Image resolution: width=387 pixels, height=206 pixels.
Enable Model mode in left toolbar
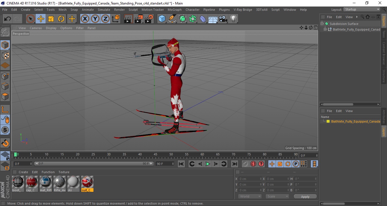pyautogui.click(x=5, y=45)
